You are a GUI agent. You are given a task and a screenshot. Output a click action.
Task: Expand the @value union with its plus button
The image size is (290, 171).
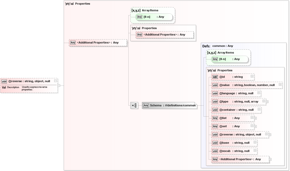click(280, 85)
